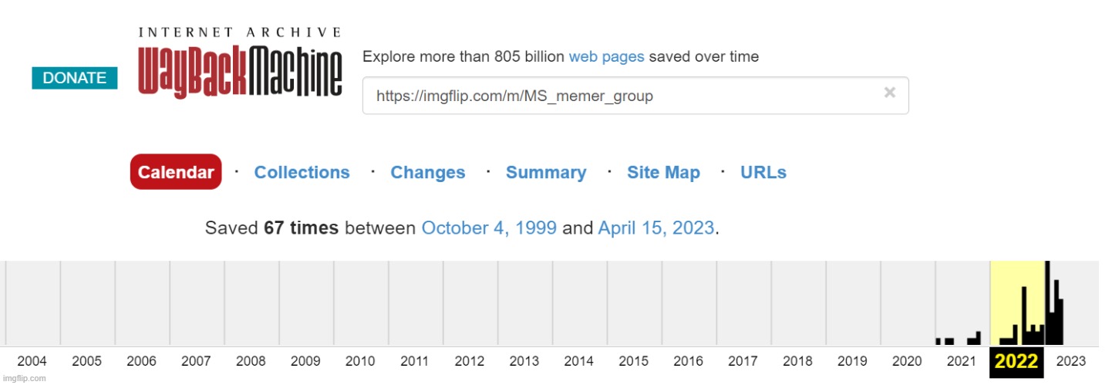Go to the Site Map tab
This screenshot has width=1119, height=385.
pos(663,172)
